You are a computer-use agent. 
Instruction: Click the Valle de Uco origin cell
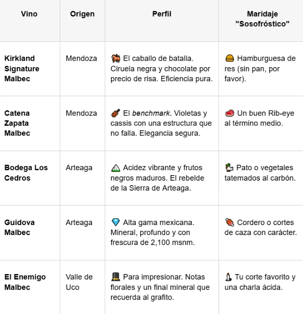(x=79, y=282)
